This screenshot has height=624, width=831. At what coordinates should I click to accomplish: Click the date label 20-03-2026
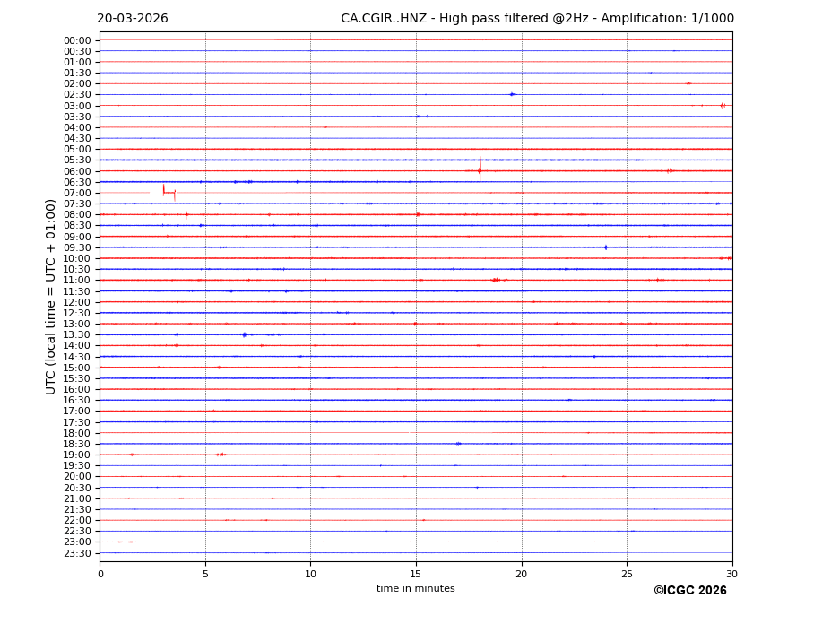click(133, 19)
